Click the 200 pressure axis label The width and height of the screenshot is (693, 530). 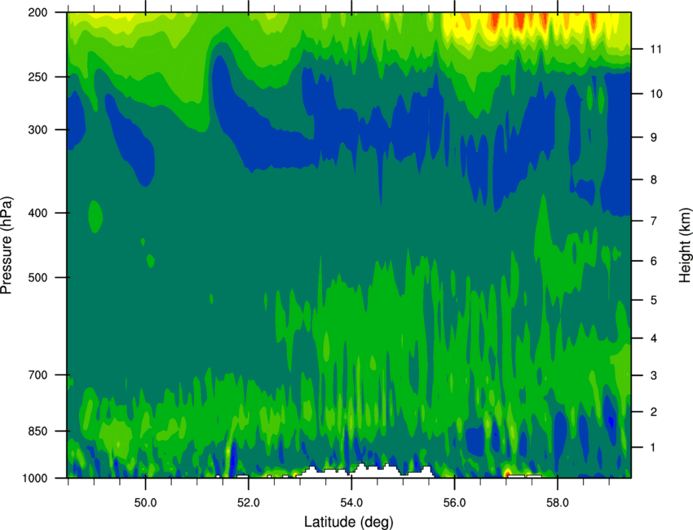(38, 12)
